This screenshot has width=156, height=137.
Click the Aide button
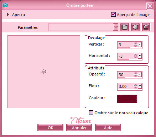(108, 128)
